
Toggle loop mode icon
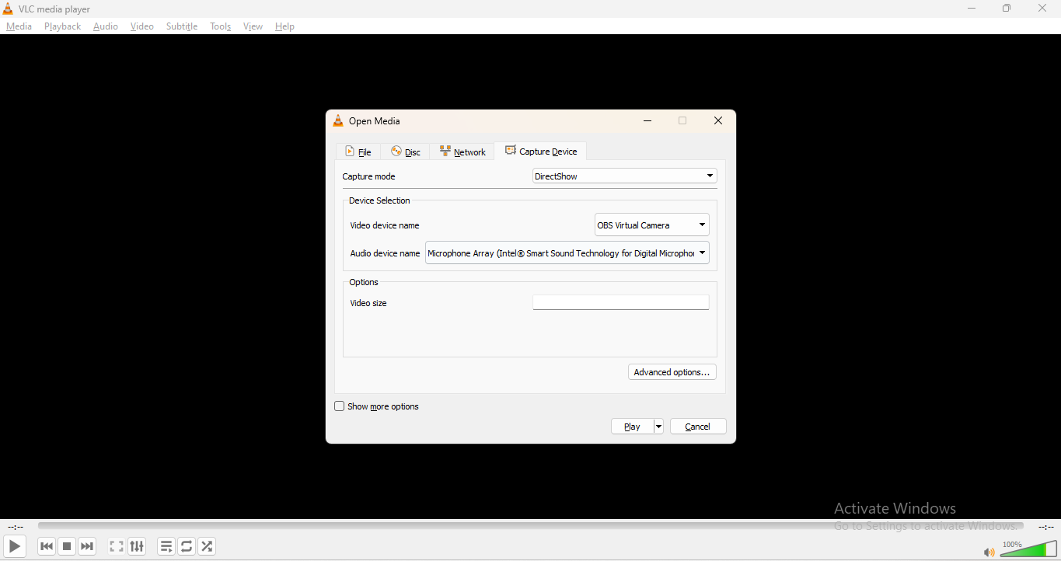pos(187,546)
